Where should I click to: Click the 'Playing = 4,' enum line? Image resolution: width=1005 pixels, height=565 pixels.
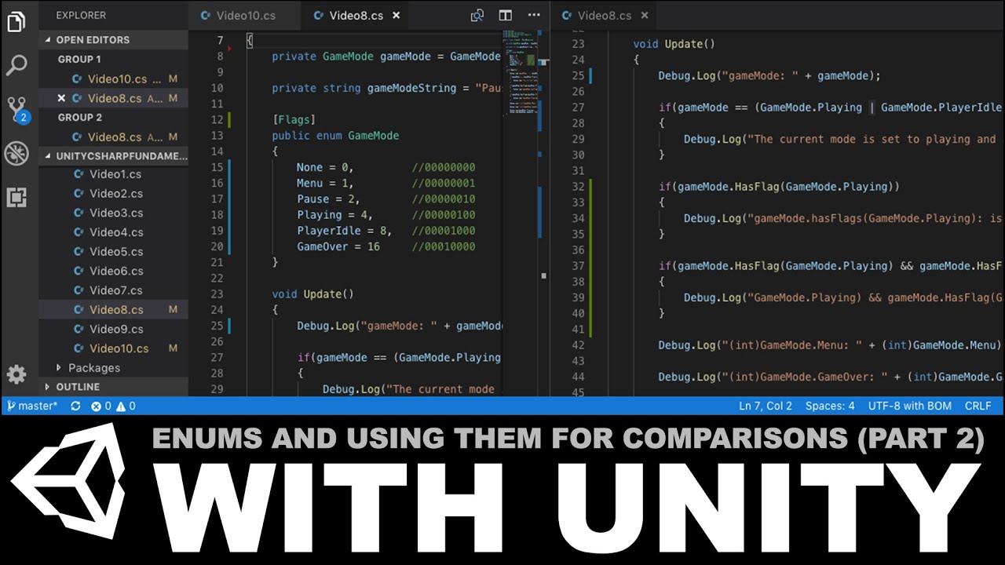335,215
